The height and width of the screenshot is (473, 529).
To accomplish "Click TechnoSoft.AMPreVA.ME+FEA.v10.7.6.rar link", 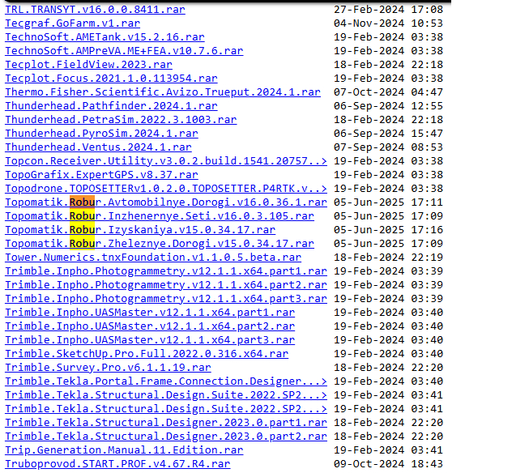I will [124, 51].
